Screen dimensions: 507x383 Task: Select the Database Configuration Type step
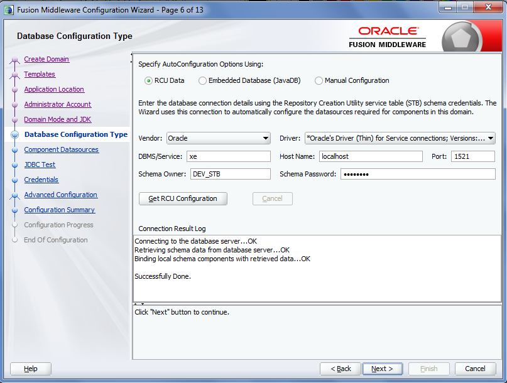tap(76, 134)
